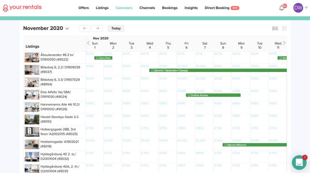Open Billedvej 6, 3.3 listing thumbnail

coord(32,82)
